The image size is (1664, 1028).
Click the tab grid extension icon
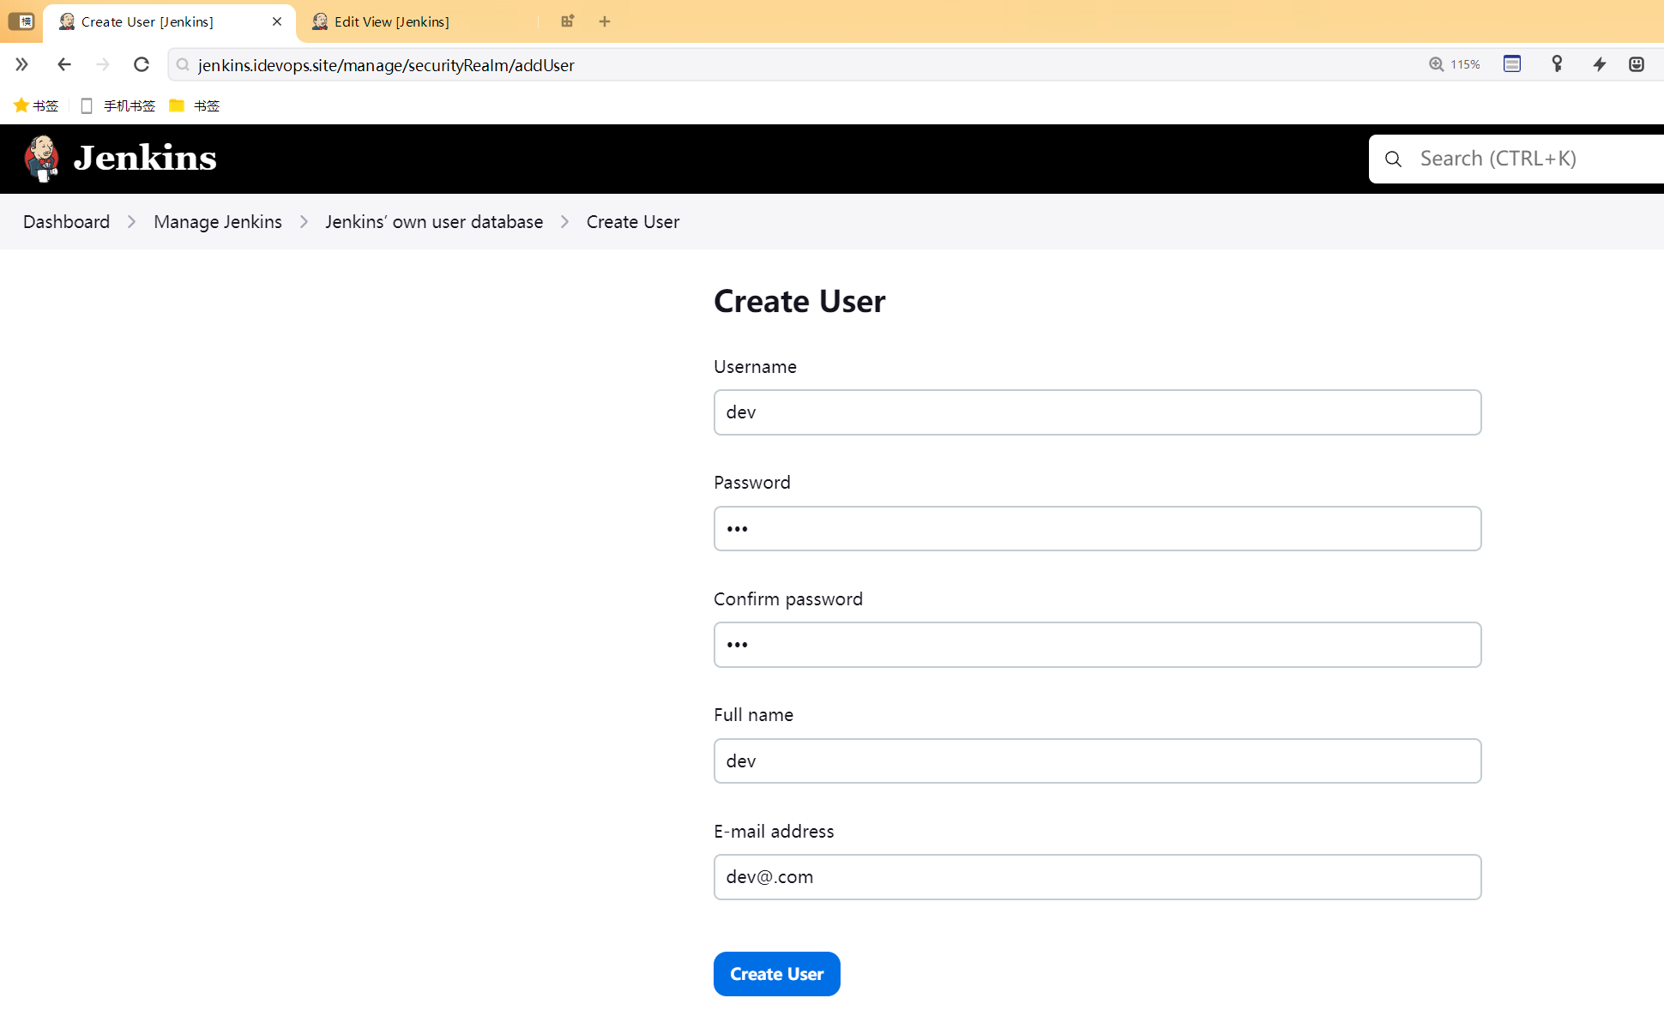[567, 21]
